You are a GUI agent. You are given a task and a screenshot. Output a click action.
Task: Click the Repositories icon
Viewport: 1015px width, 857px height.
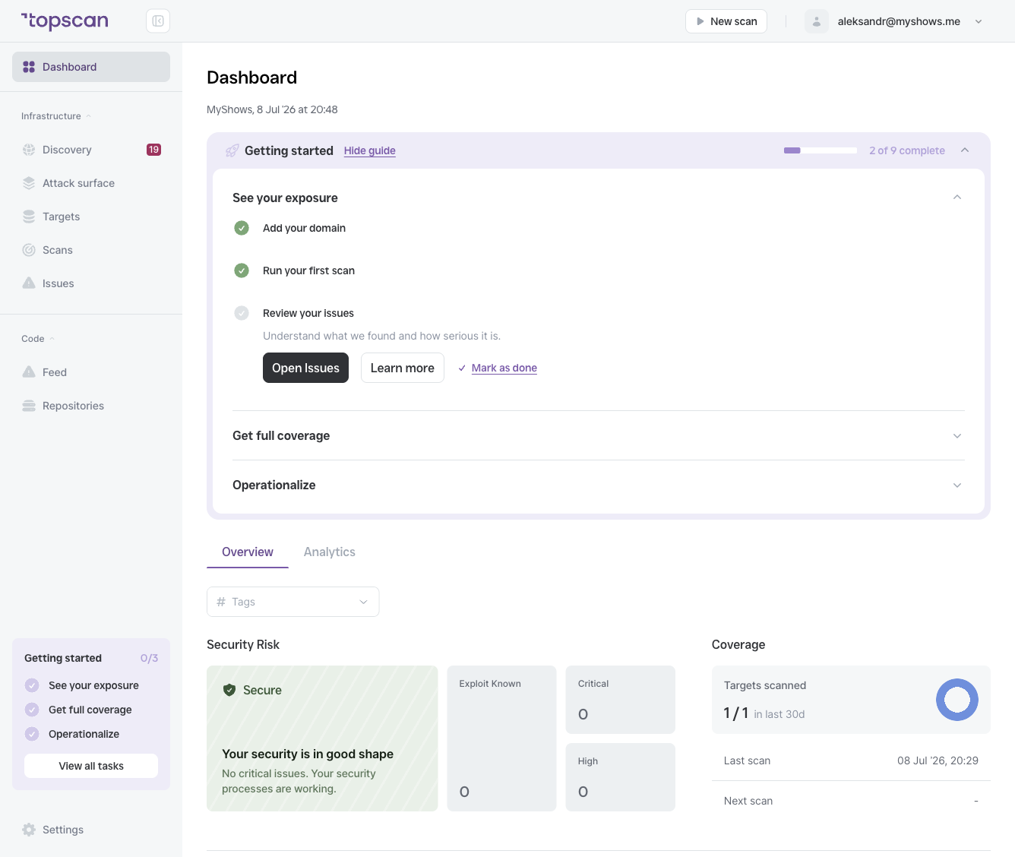29,406
